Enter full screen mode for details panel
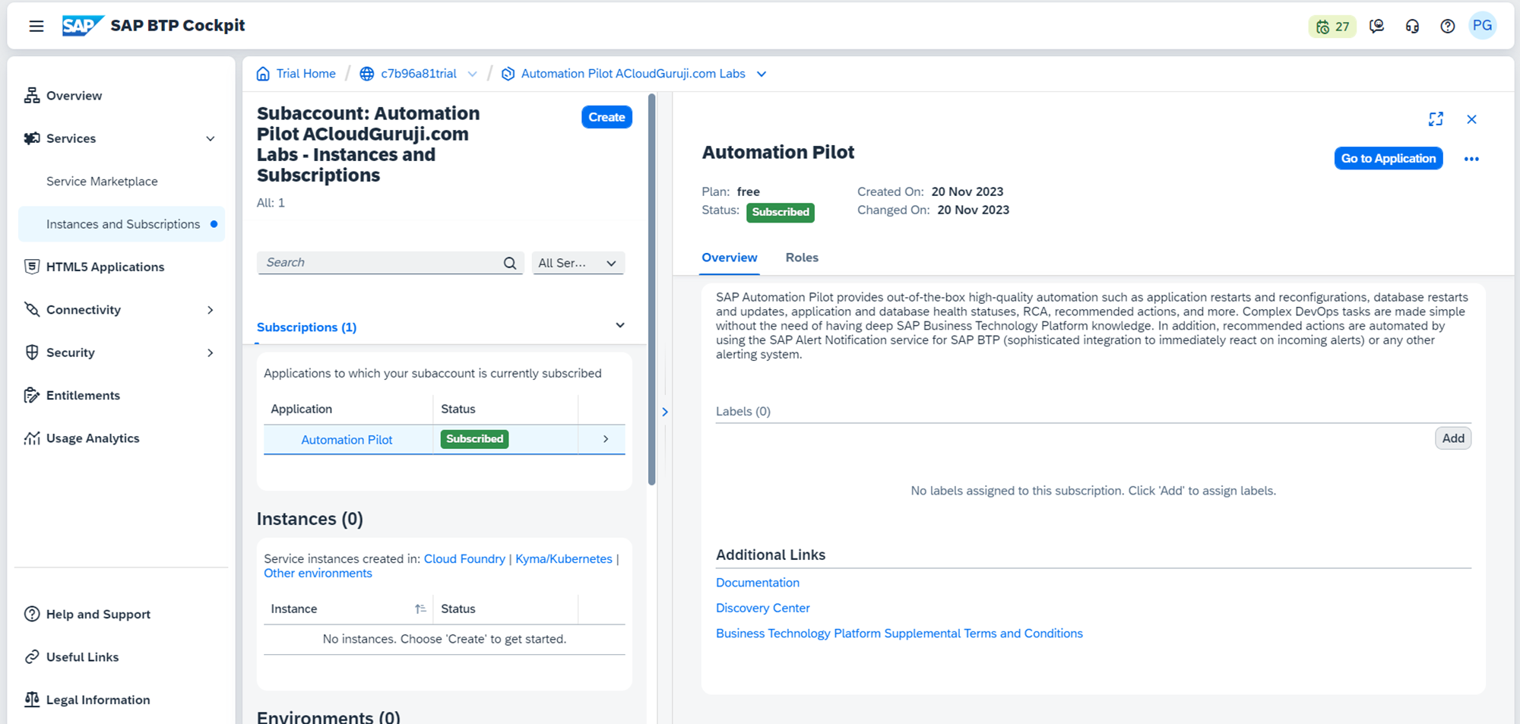The width and height of the screenshot is (1520, 724). (x=1435, y=119)
